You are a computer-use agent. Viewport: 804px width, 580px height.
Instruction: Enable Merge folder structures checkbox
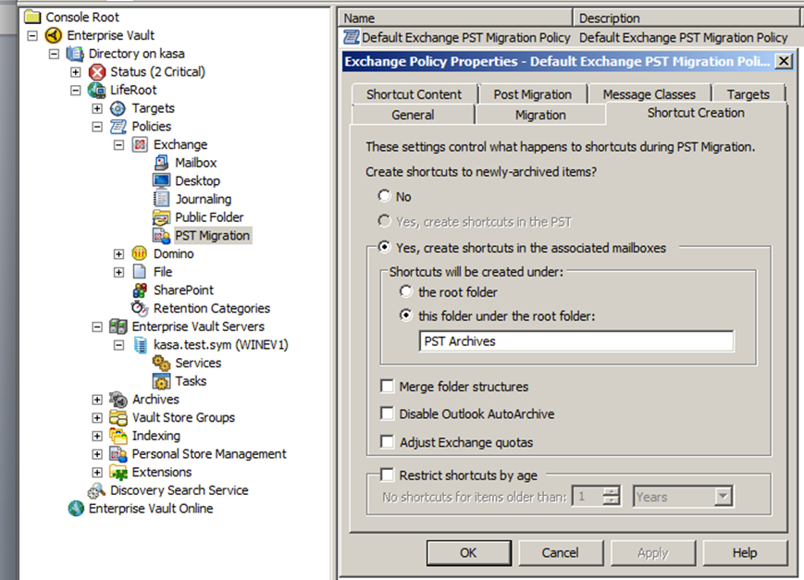pyautogui.click(x=387, y=386)
